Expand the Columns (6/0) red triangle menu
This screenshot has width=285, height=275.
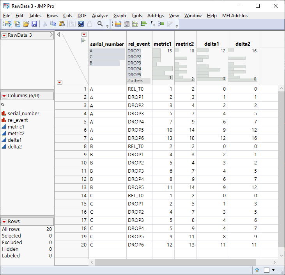point(4,96)
